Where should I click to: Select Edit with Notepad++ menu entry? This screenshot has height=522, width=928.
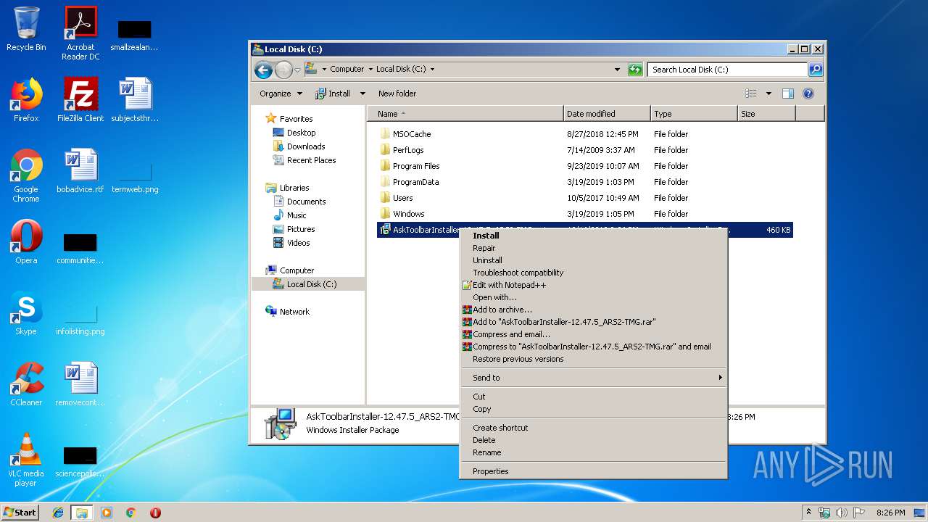click(594, 285)
